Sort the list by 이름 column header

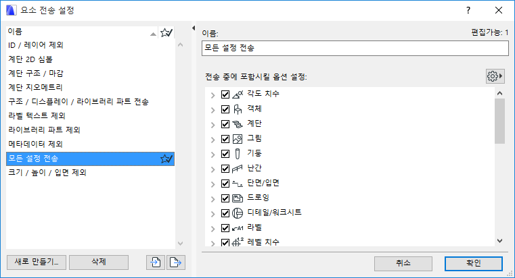coord(82,32)
